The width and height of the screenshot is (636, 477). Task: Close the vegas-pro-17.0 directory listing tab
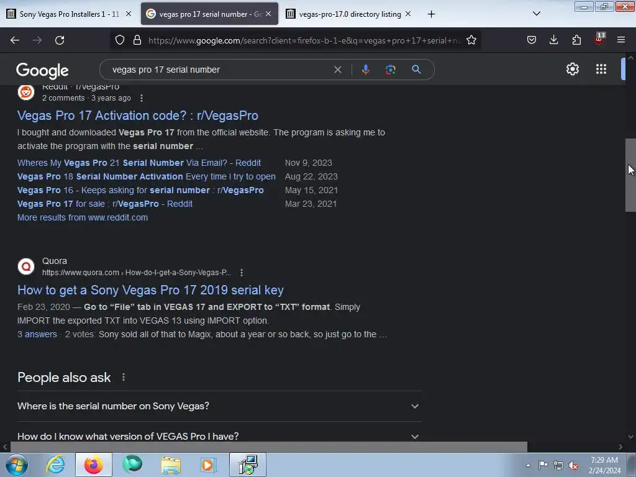point(408,14)
